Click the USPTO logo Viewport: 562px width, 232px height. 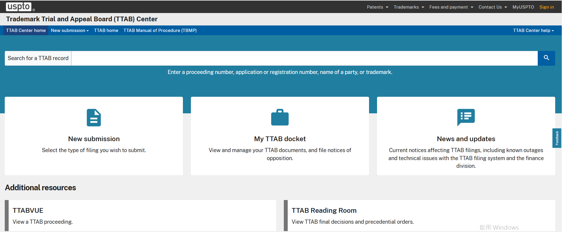20,7
